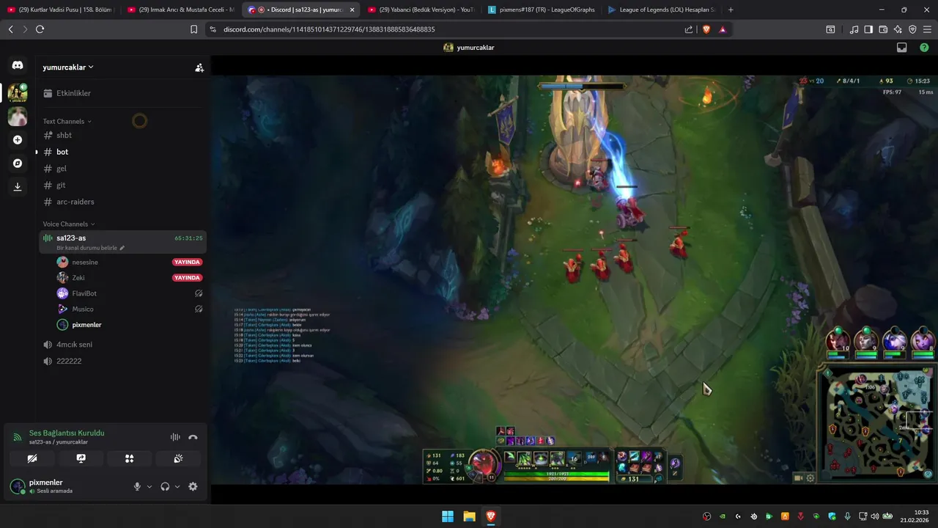Open the Brave media playlist music icon
This screenshot has height=528, width=938.
[x=854, y=29]
